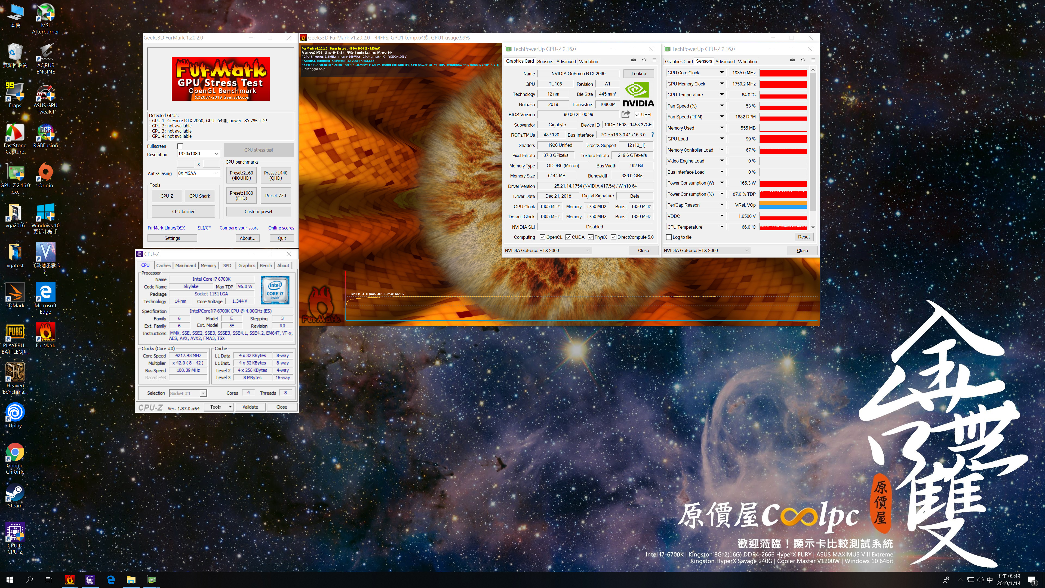Switch to Bench tab in CPU-Z

(266, 265)
